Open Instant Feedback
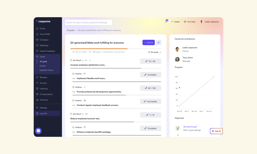This screenshot has width=257, height=154. click(47, 51)
